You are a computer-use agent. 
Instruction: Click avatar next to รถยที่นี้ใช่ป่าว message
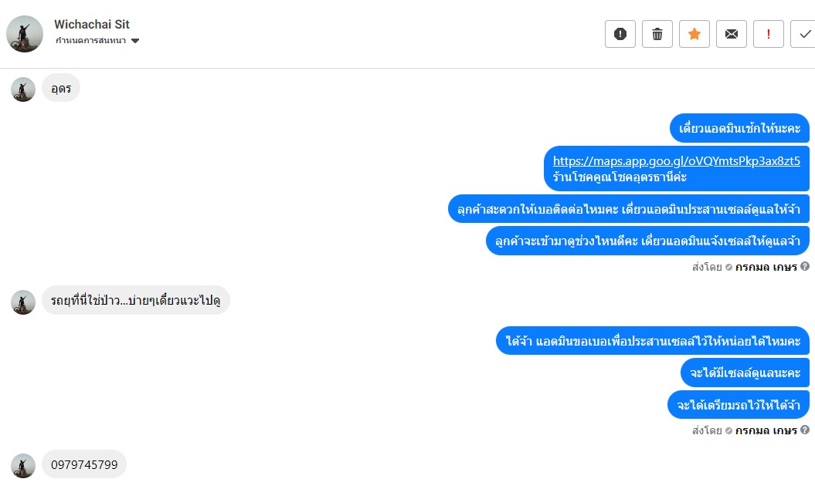click(x=23, y=302)
